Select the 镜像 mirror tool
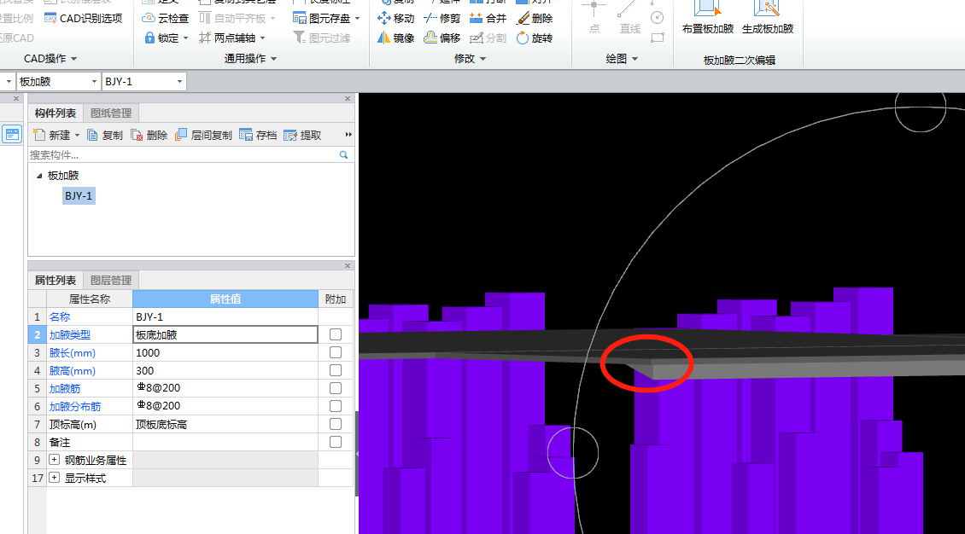Viewport: 965px width, 534px height. tap(395, 38)
